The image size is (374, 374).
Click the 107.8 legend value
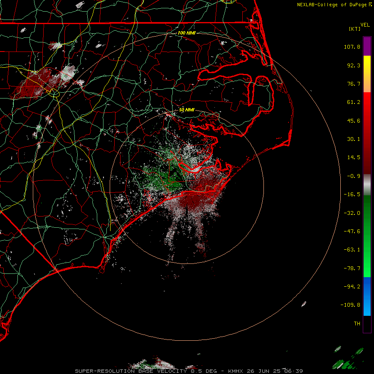click(352, 47)
